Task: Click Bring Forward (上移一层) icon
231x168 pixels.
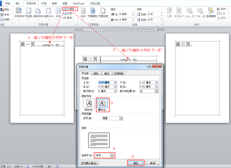Action: pos(189,13)
